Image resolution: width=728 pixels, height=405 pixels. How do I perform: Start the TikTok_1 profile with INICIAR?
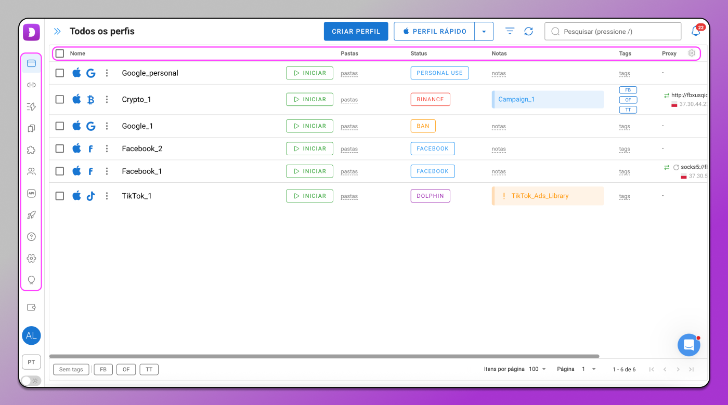click(x=309, y=196)
